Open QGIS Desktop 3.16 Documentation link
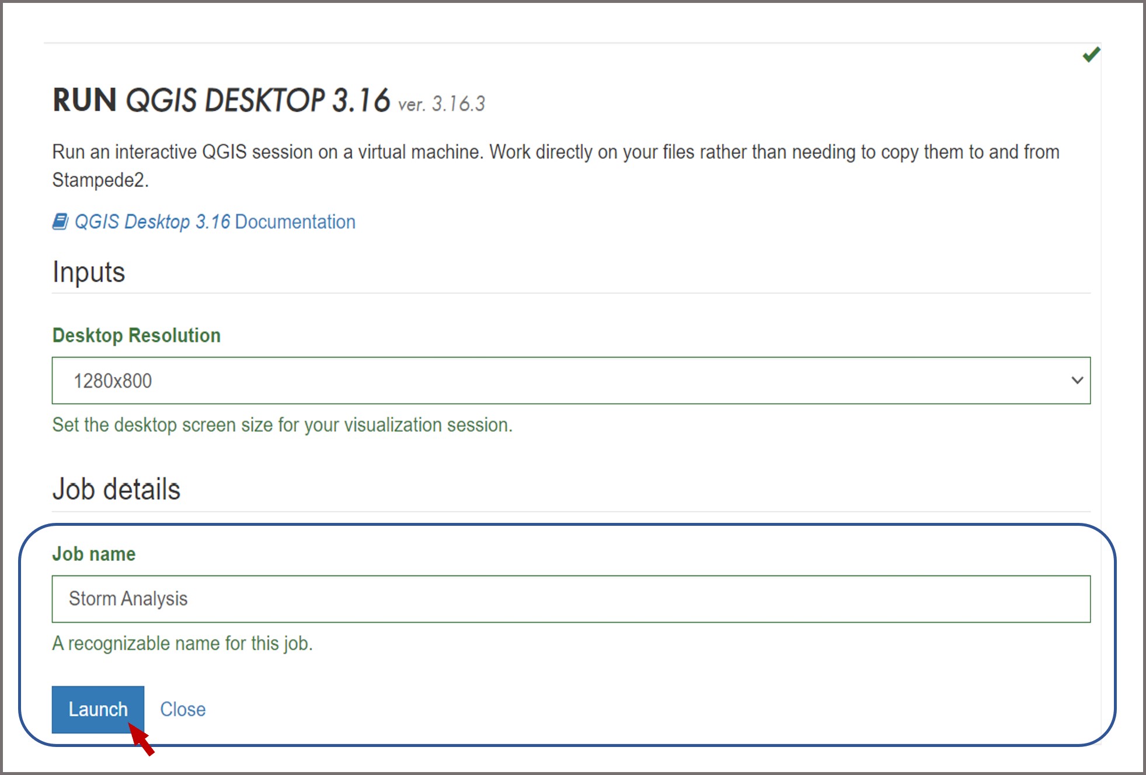The width and height of the screenshot is (1146, 775). point(215,222)
